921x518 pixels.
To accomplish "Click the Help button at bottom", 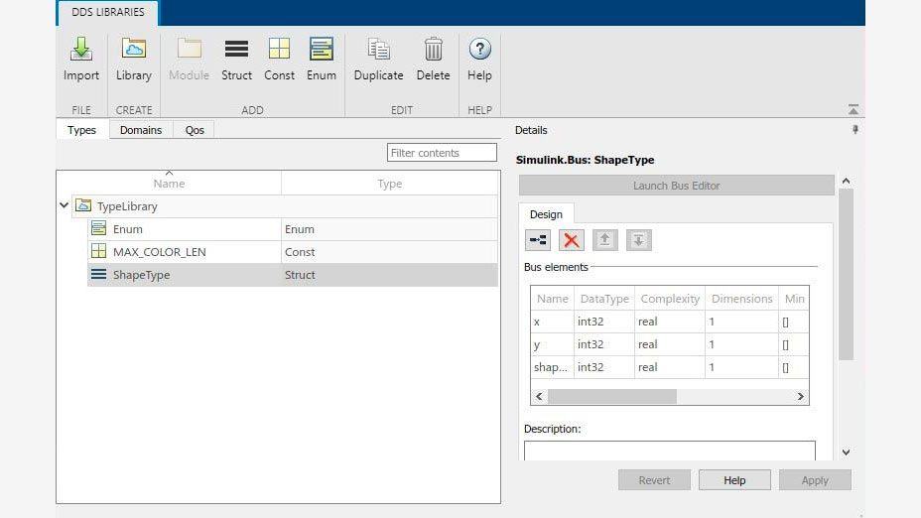I will [x=734, y=480].
